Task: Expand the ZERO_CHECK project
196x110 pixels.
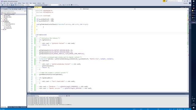Action: point(3,17)
